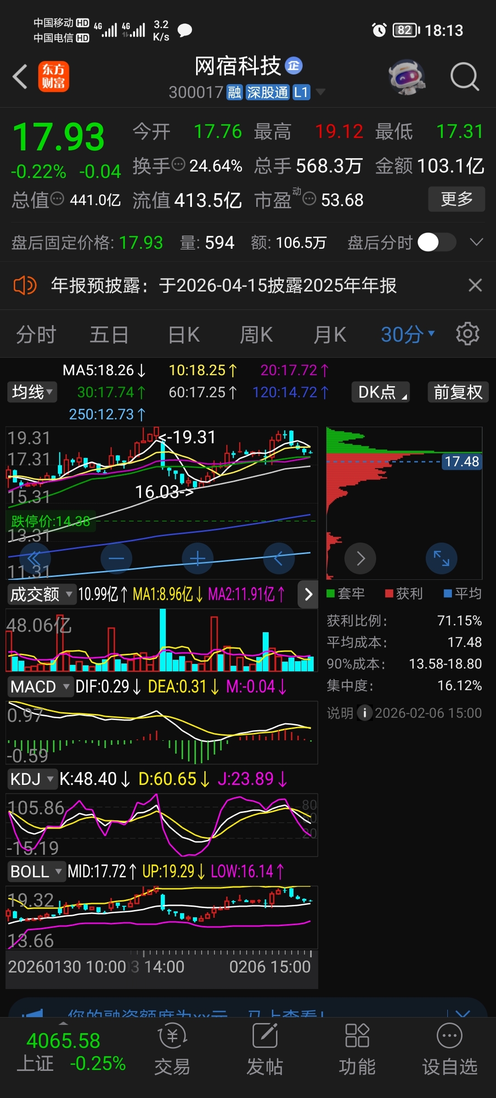Screen dimensions: 496x1098
Task: Open the KDJ indicator dropdown
Action: tap(32, 779)
